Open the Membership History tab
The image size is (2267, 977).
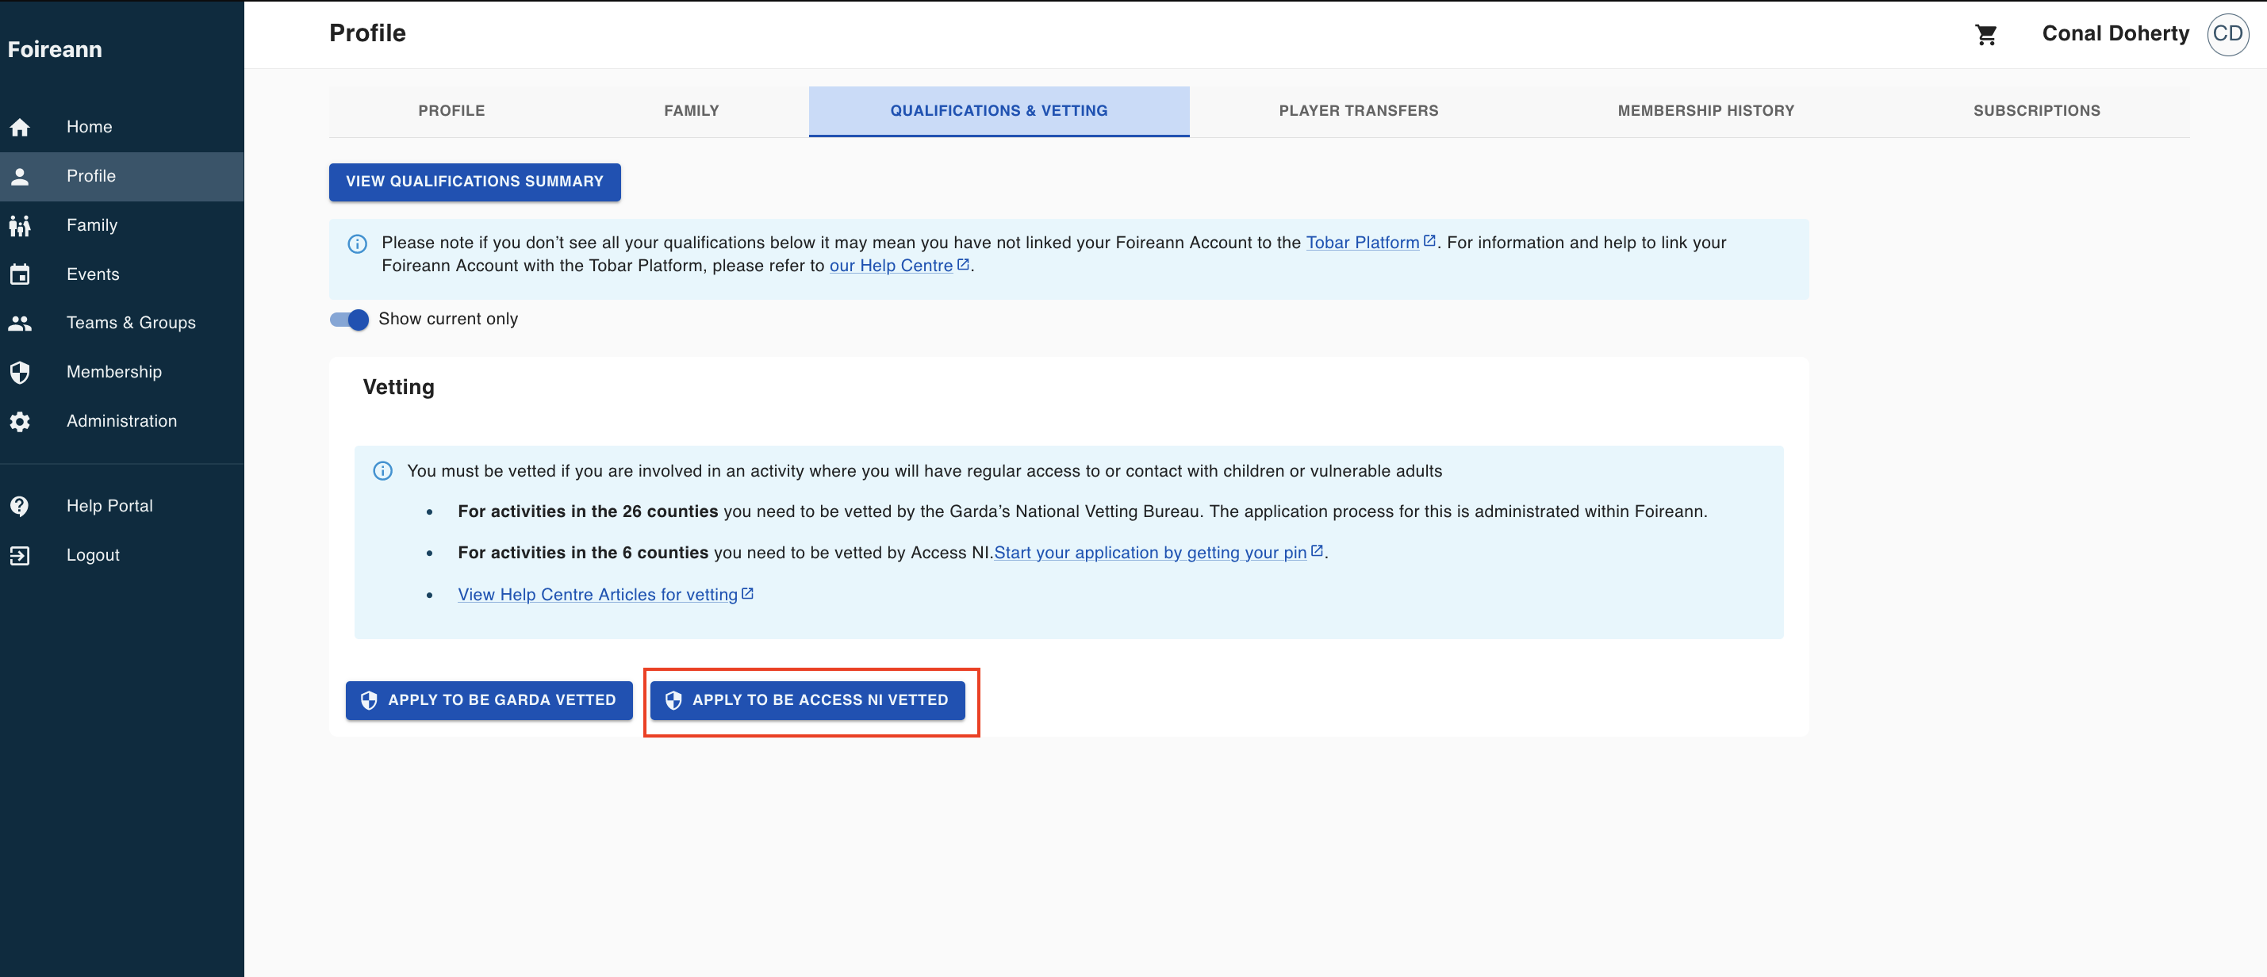coord(1705,111)
